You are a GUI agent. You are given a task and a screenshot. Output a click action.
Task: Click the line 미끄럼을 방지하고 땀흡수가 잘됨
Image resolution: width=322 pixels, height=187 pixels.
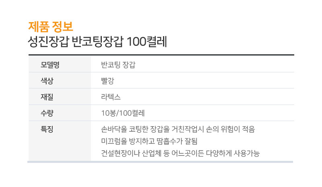(149, 141)
